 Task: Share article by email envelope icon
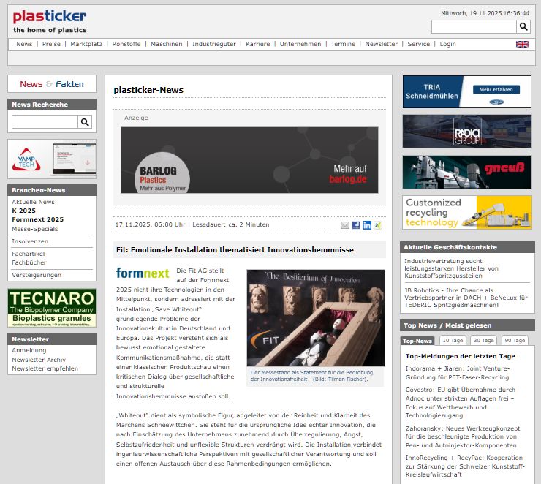point(344,225)
